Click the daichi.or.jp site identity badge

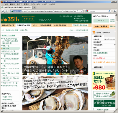coord(16,11)
